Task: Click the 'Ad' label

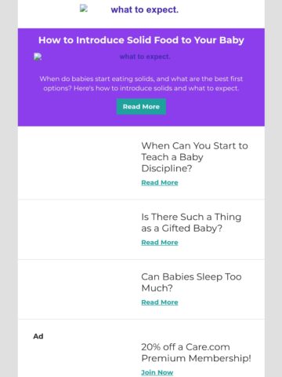Action: pos(38,336)
